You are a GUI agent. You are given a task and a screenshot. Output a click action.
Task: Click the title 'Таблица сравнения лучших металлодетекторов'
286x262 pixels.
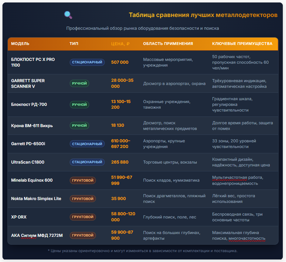point(203,15)
